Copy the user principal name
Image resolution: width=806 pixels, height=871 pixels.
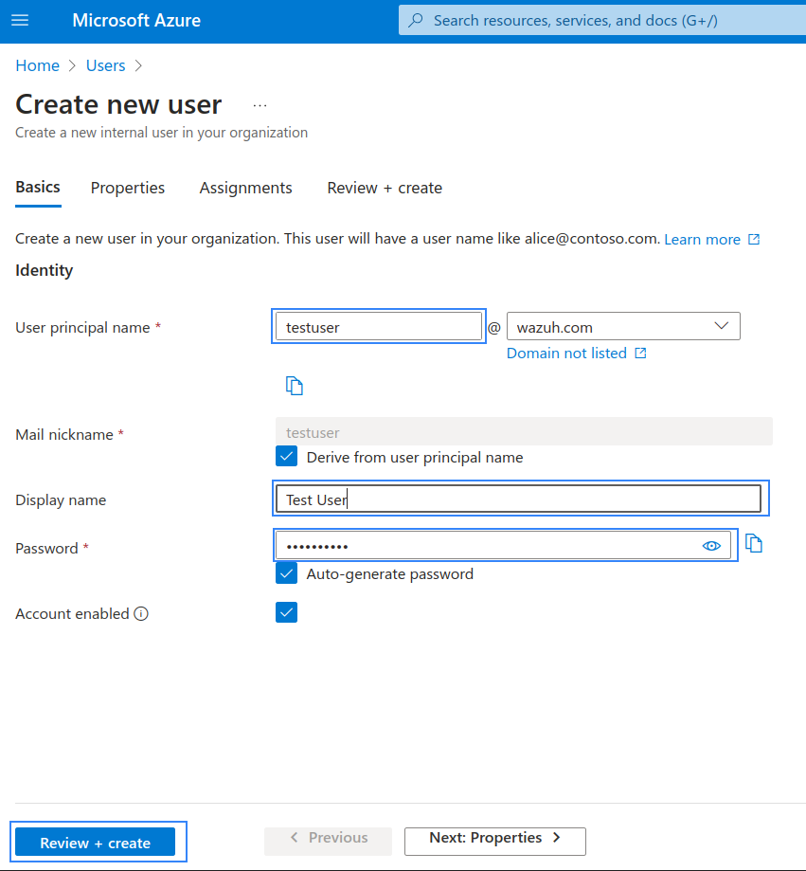[295, 385]
